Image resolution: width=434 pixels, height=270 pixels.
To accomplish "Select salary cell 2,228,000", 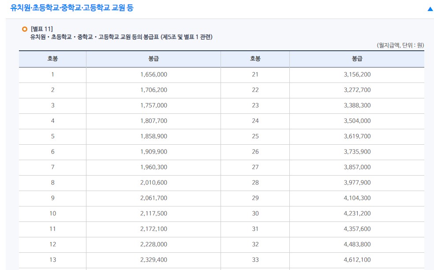I will [x=153, y=244].
